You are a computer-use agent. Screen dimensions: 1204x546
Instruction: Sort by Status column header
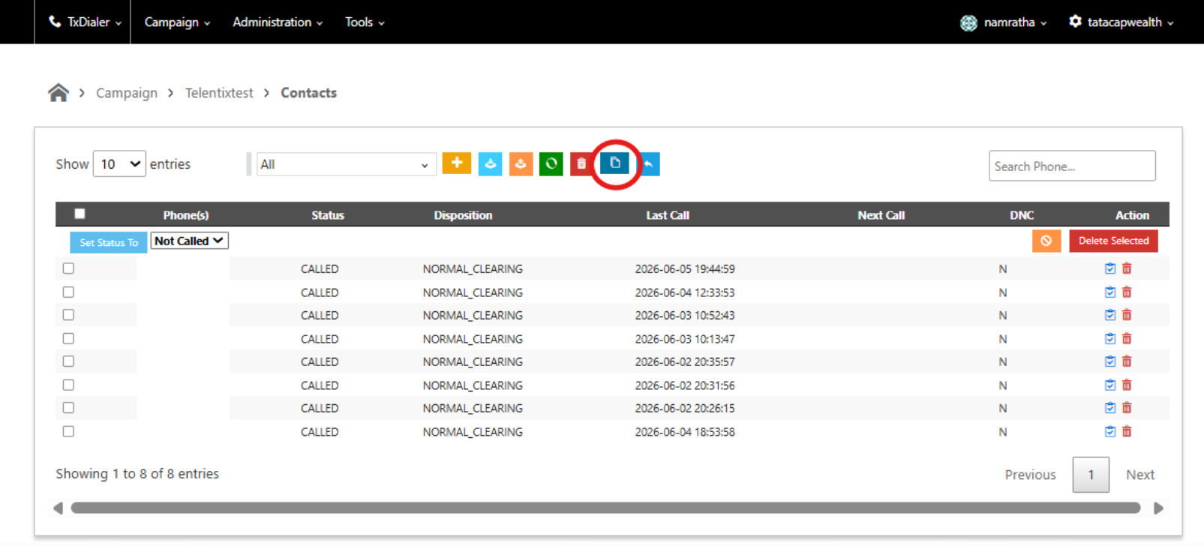(328, 215)
